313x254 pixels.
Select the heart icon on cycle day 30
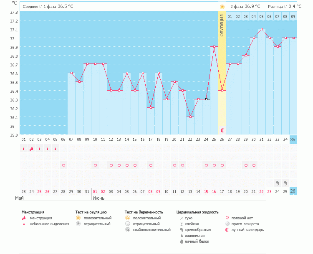click(x=253, y=166)
